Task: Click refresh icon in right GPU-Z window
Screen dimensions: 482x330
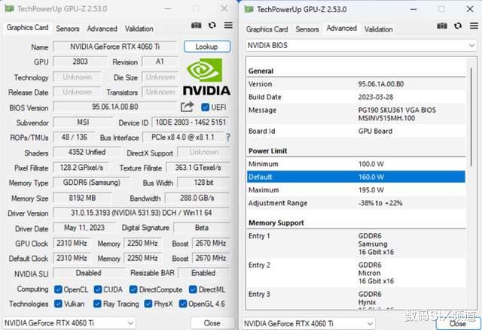Action: coord(458,26)
